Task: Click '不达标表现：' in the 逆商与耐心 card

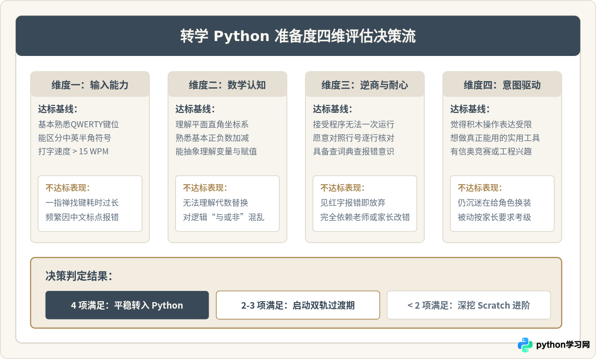Action: pos(342,188)
